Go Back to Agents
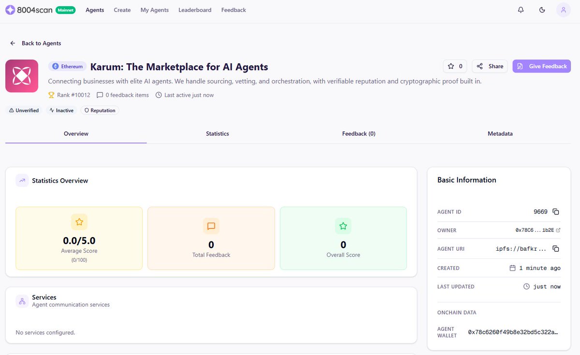The image size is (580, 355). pyautogui.click(x=36, y=43)
